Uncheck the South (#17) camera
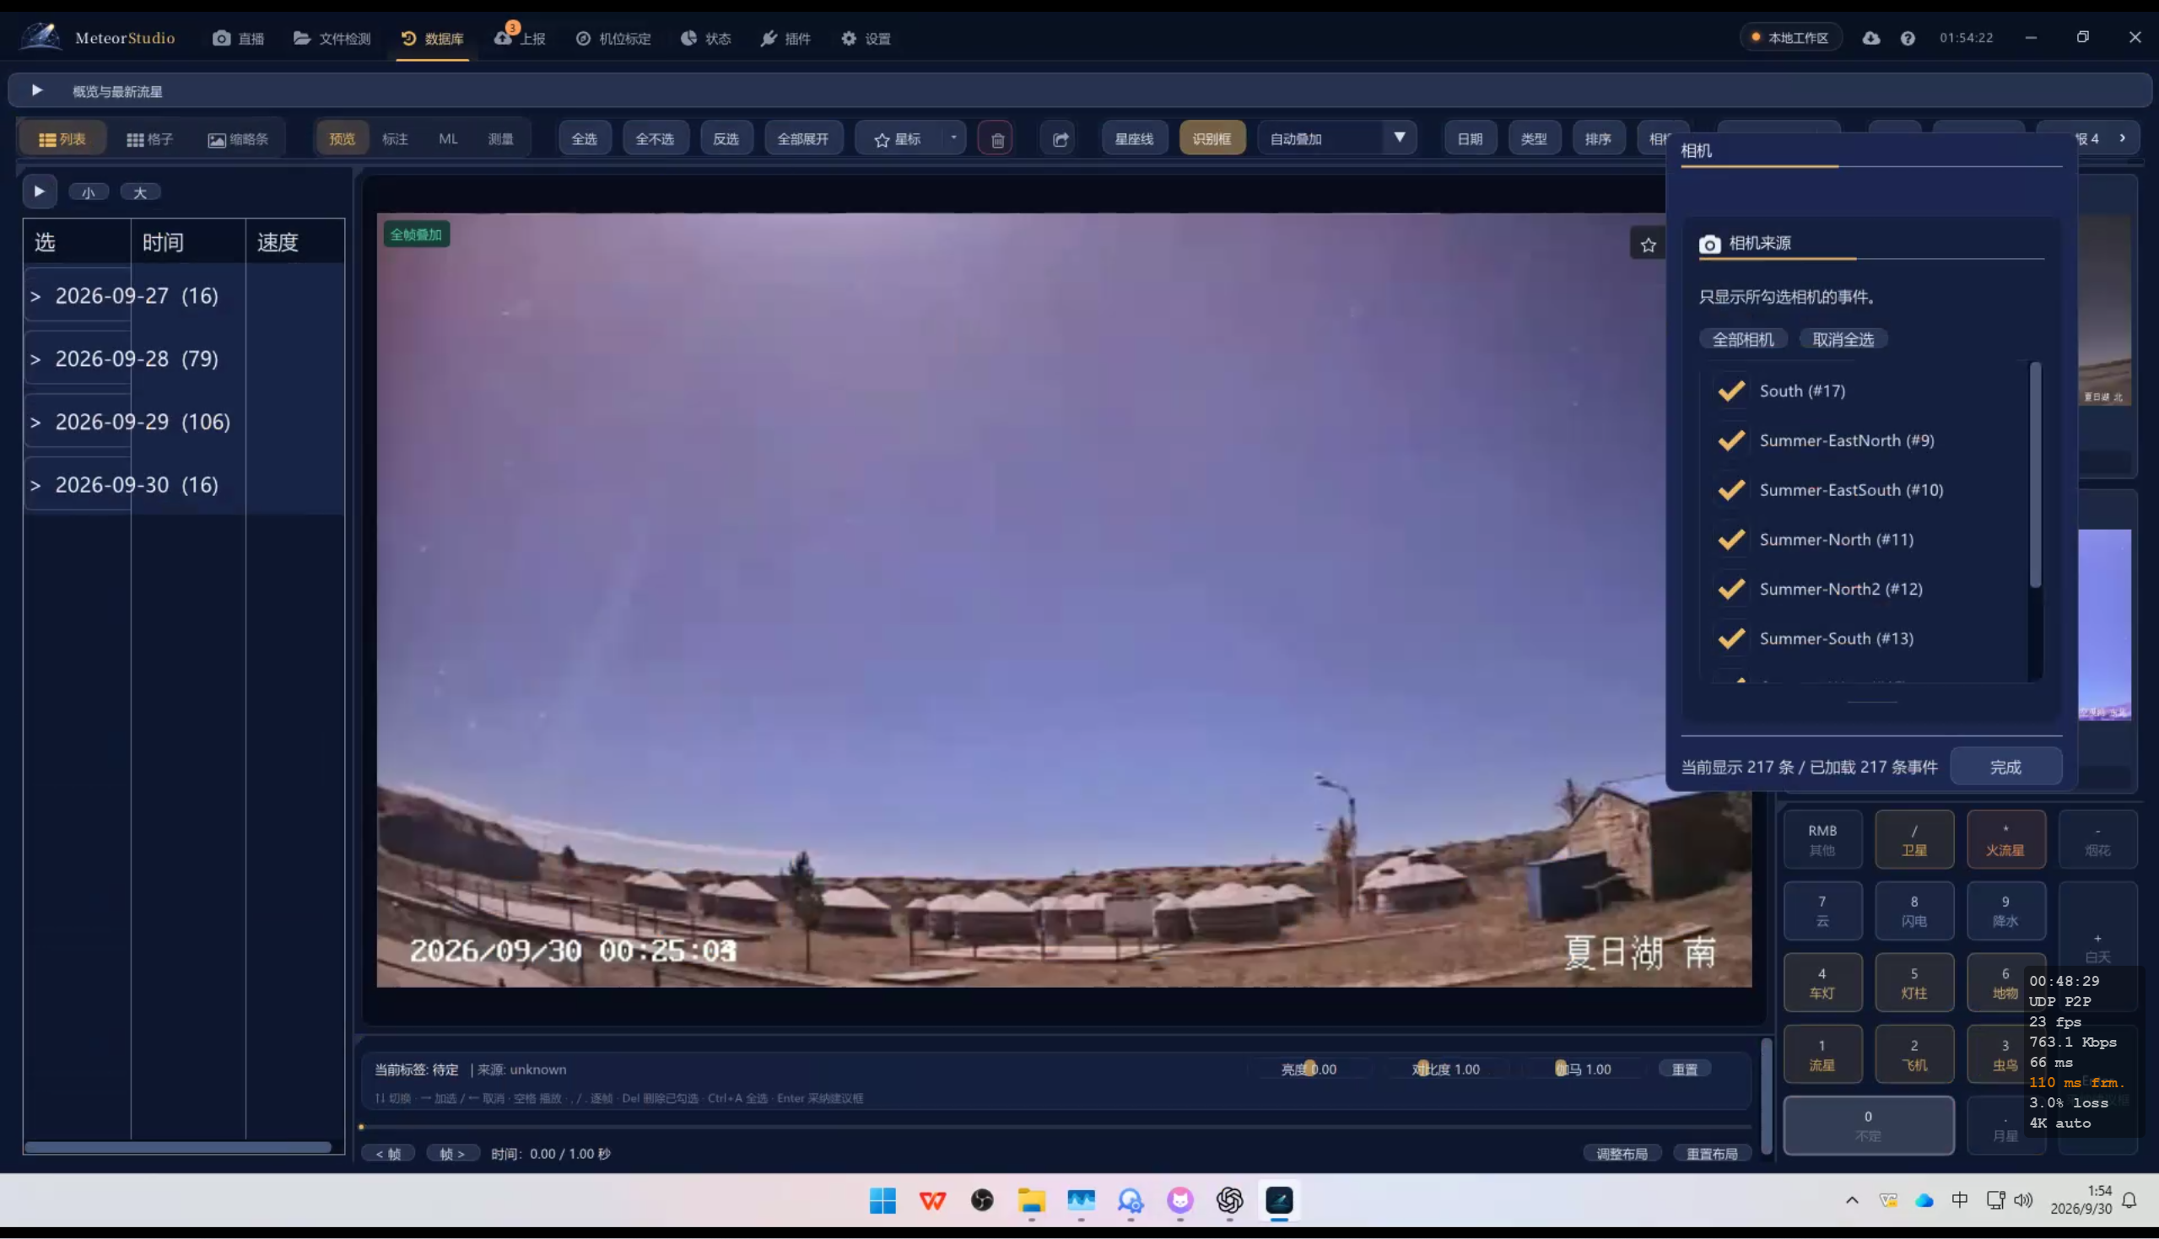Image resolution: width=2159 pixels, height=1239 pixels. (x=1732, y=391)
